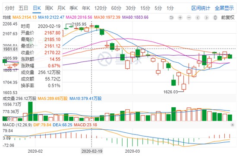Viewport: 239px width, 157px height.
Task: Click the 最高价 value 2185.10
Action: point(53,39)
